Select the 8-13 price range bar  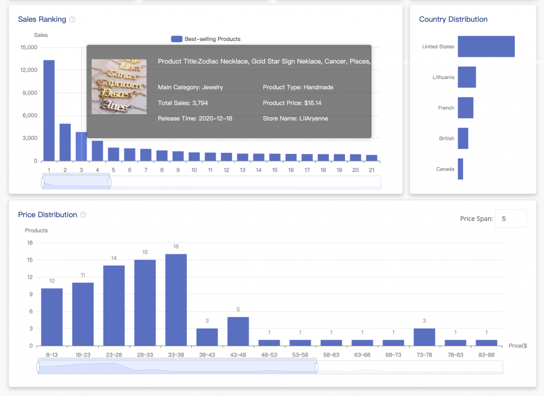[x=52, y=317]
